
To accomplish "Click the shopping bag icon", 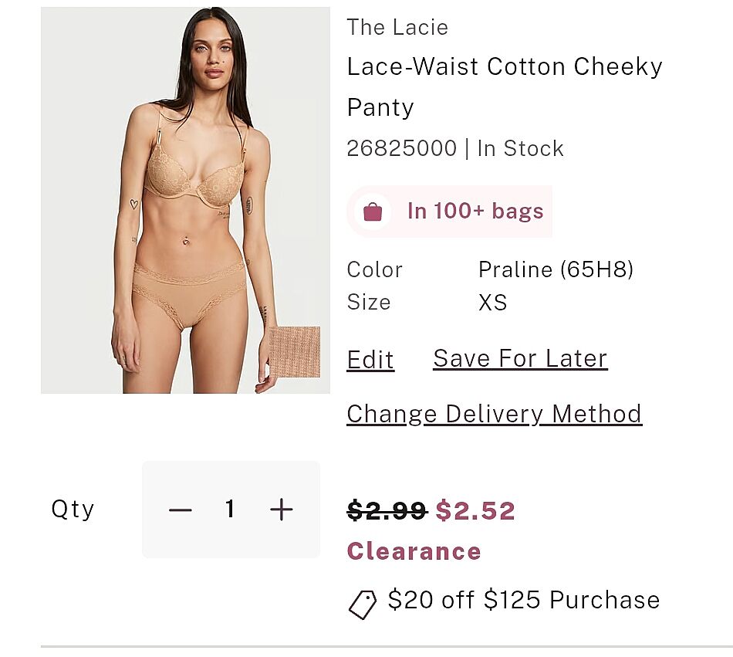I will tap(373, 212).
